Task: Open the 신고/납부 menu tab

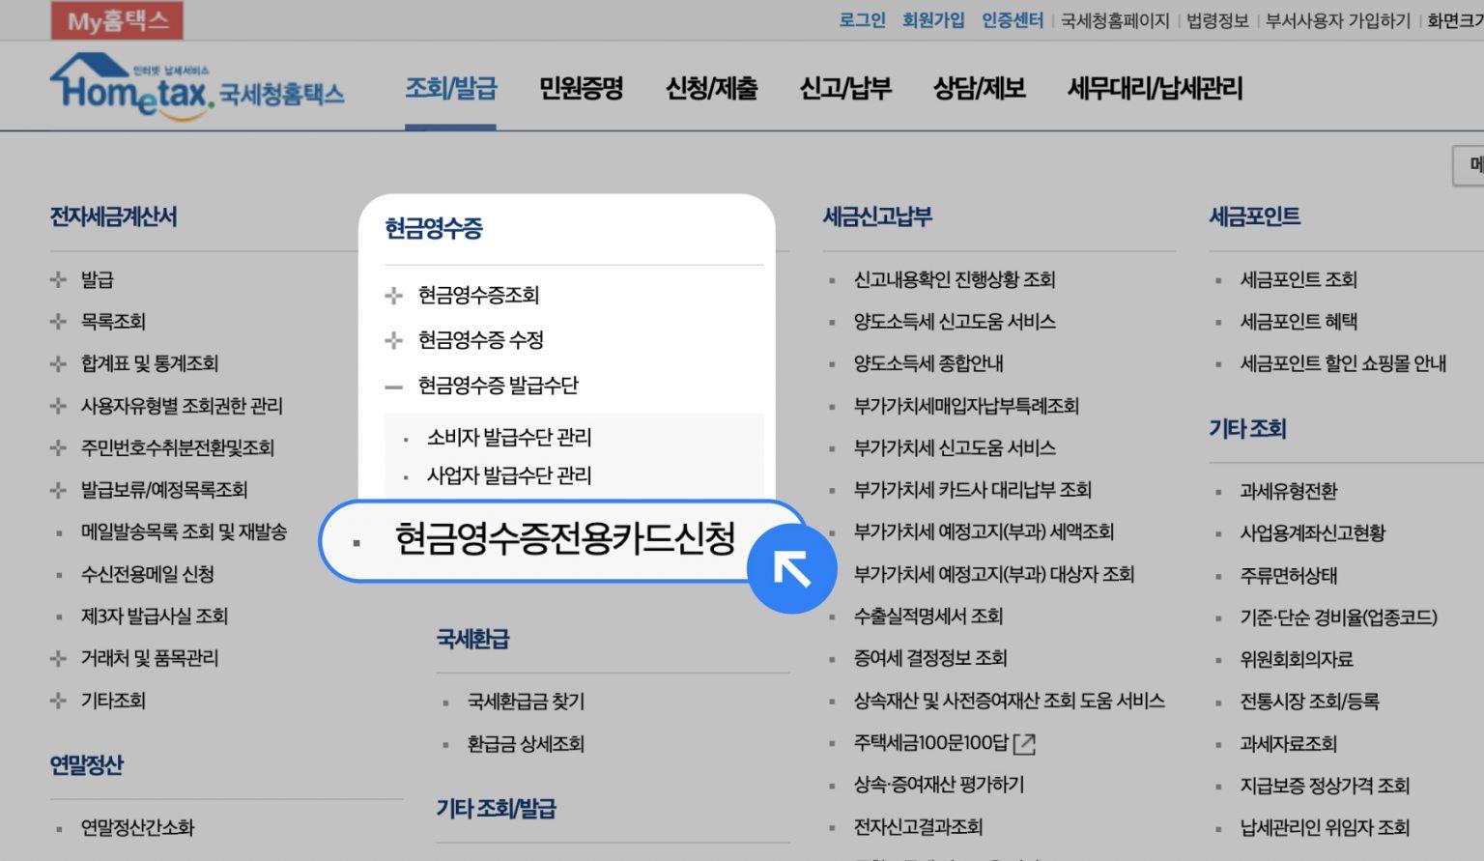Action: (x=844, y=89)
